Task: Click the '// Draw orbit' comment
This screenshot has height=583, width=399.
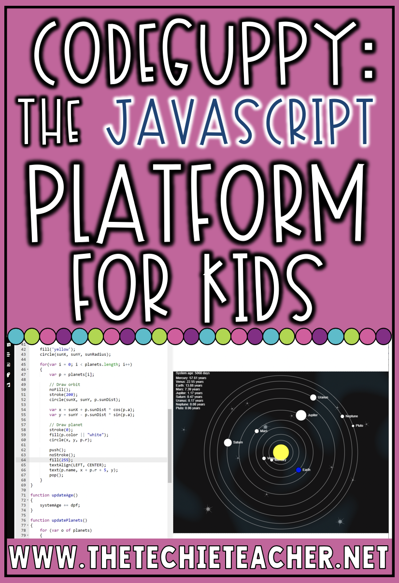Action: tap(65, 385)
